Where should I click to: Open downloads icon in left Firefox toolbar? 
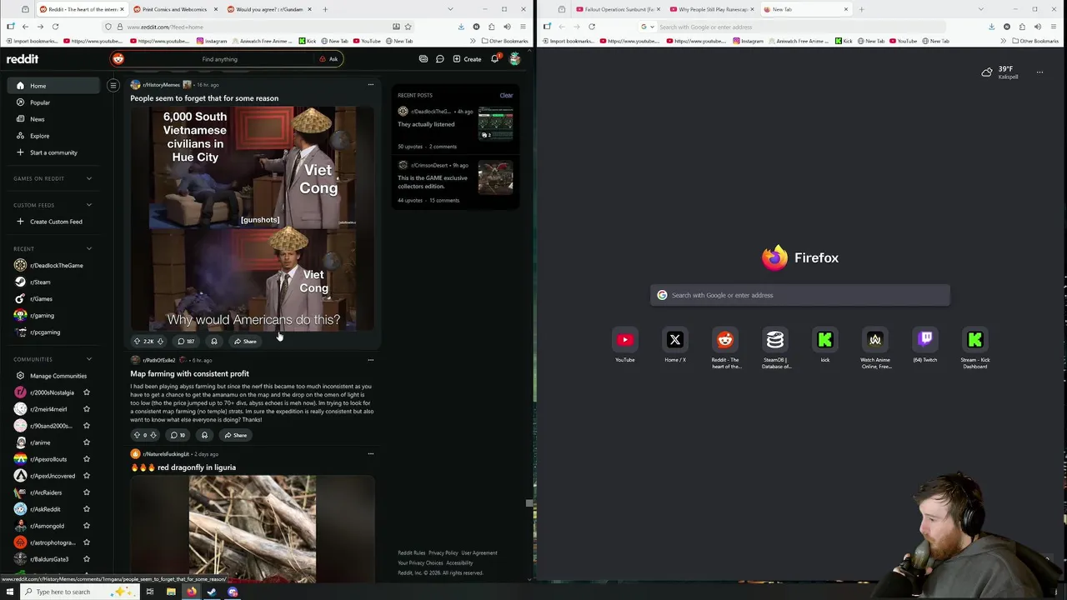click(x=461, y=27)
